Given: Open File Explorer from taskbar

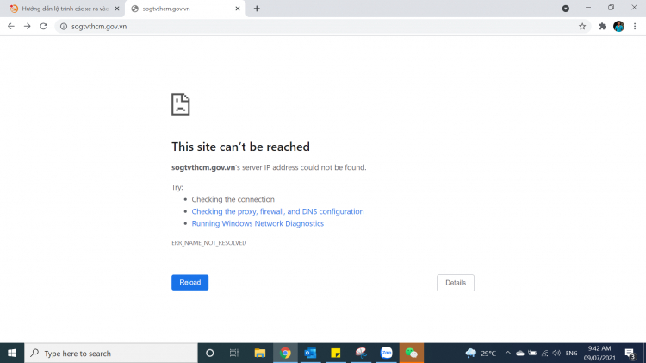Looking at the screenshot, I should pos(260,354).
